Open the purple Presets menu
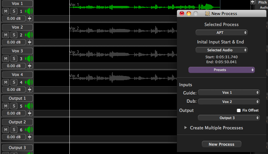The height and width of the screenshot is (154, 268). pos(221,70)
